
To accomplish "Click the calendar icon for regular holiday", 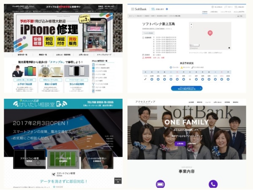I will tap(143, 55).
